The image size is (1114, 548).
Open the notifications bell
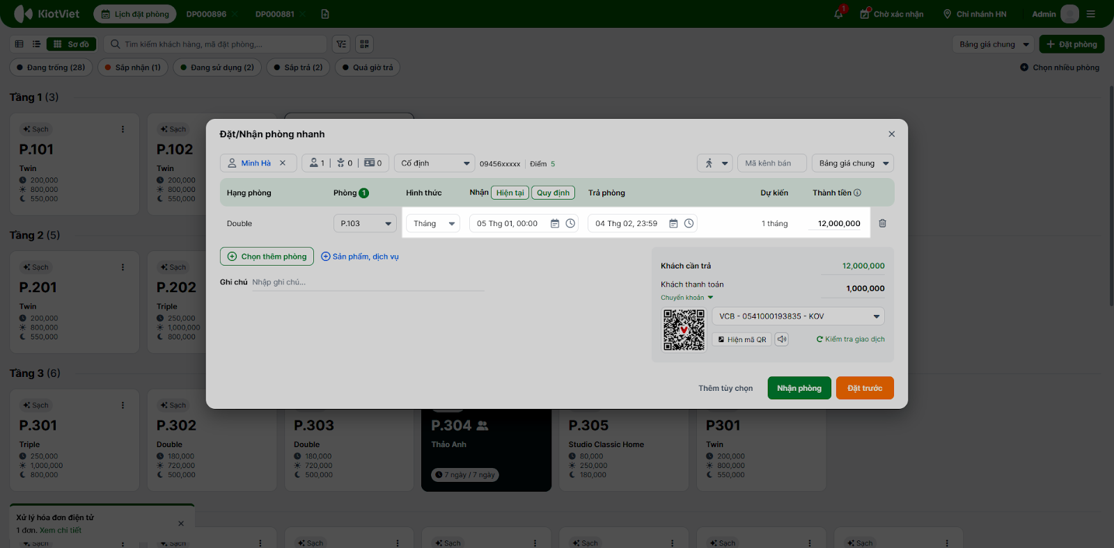tap(839, 14)
